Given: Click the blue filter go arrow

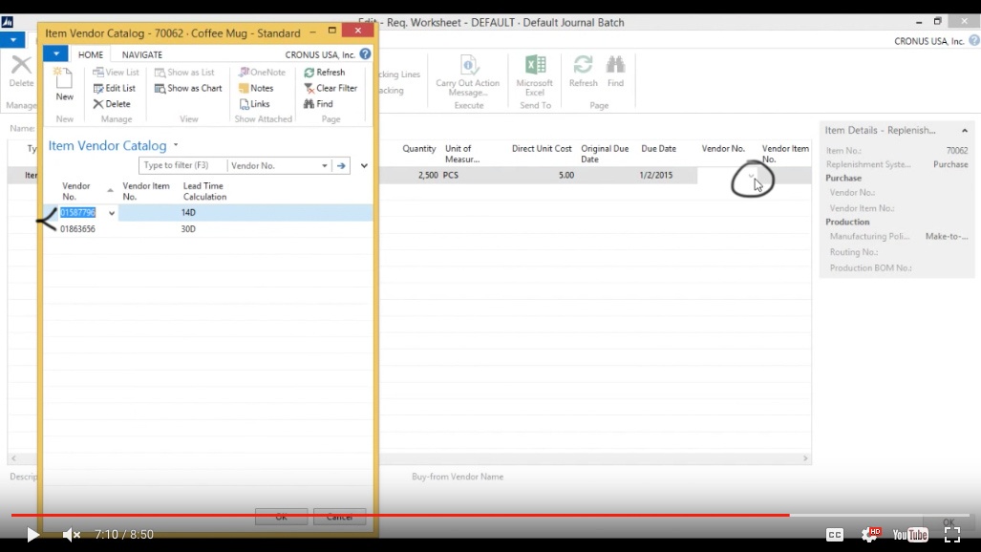Looking at the screenshot, I should tap(341, 166).
